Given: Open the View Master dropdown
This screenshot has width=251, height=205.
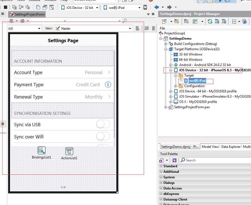Looking at the screenshot, I should point(130,29).
